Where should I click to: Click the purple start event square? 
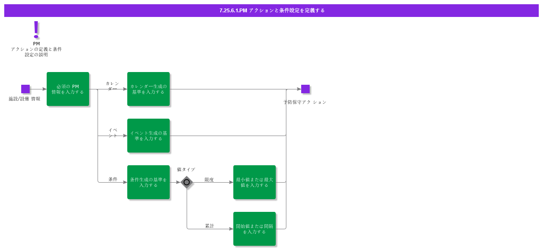pos(25,89)
